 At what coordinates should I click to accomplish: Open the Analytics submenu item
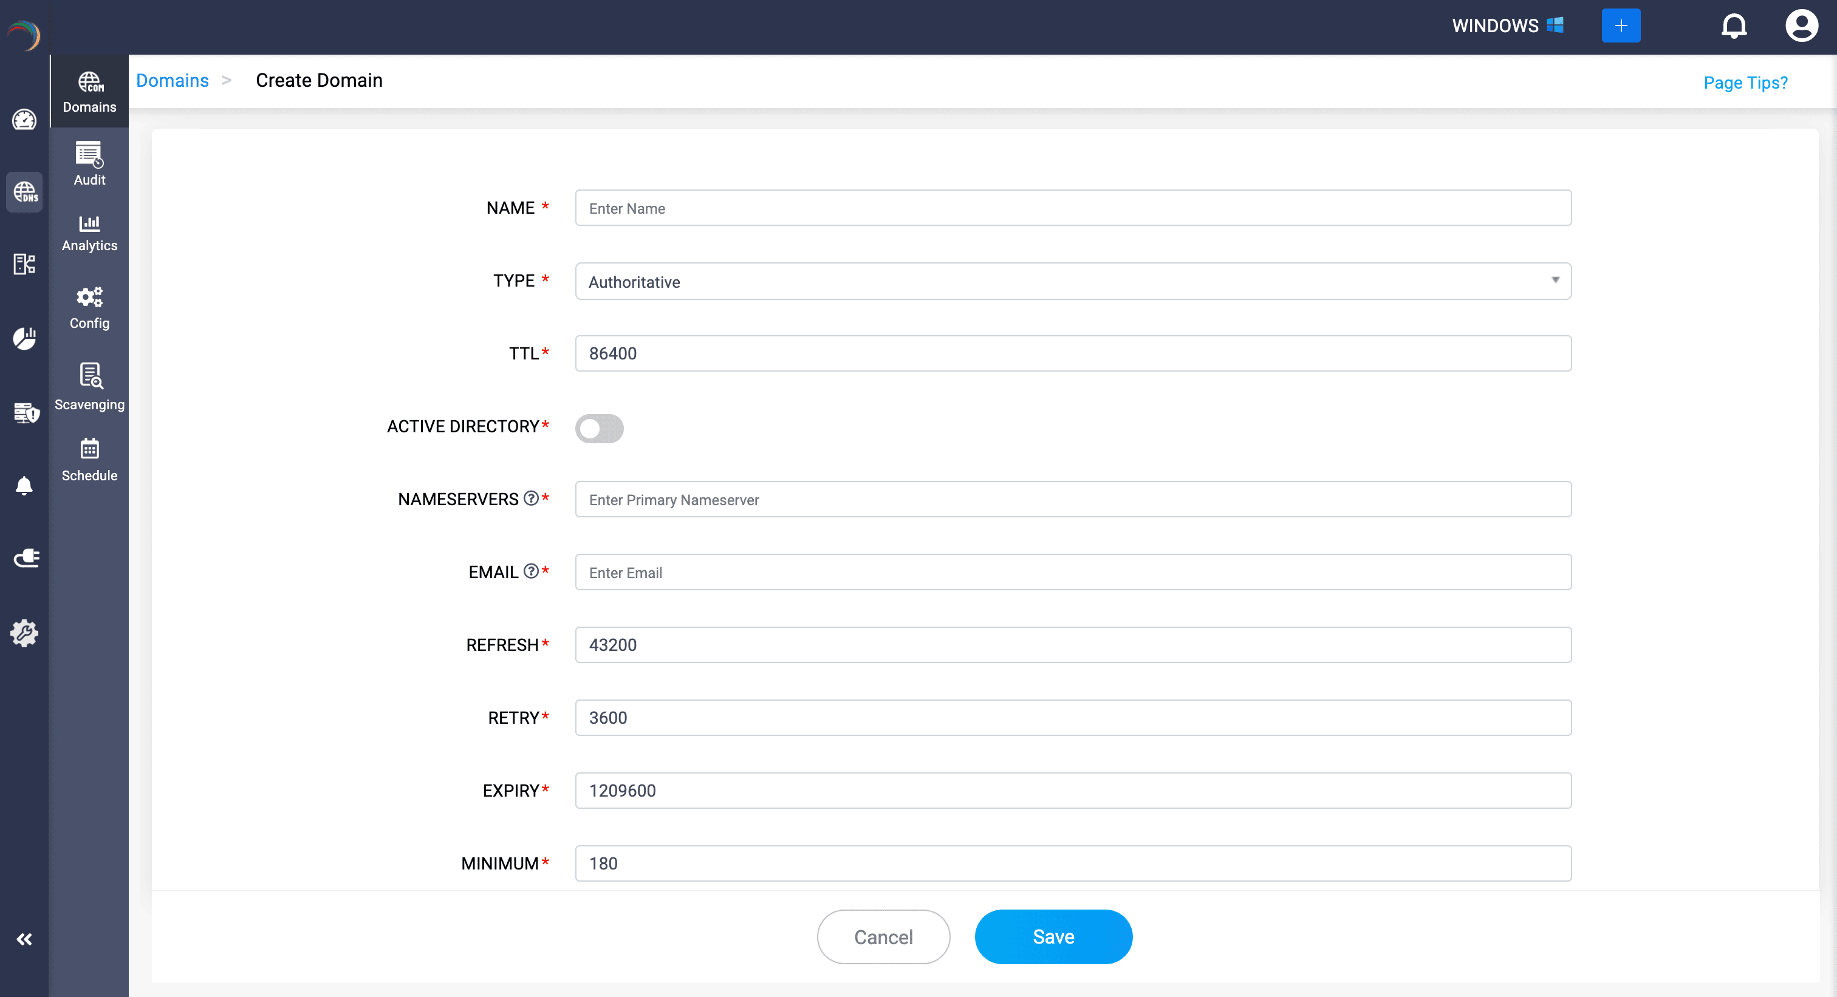tap(89, 233)
